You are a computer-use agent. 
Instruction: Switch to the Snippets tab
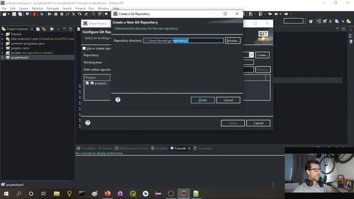(159, 148)
